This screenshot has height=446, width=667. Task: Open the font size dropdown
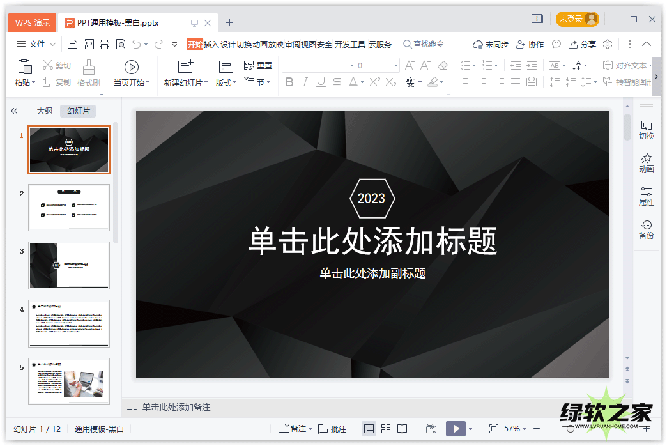[x=395, y=66]
